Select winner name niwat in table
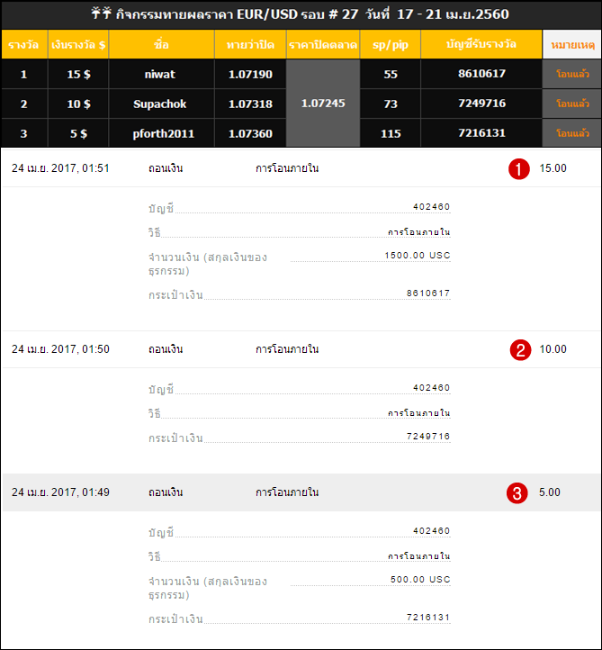 161,74
